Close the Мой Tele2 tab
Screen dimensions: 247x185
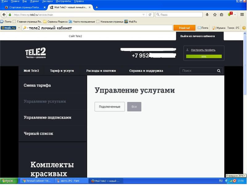pos(90,7)
